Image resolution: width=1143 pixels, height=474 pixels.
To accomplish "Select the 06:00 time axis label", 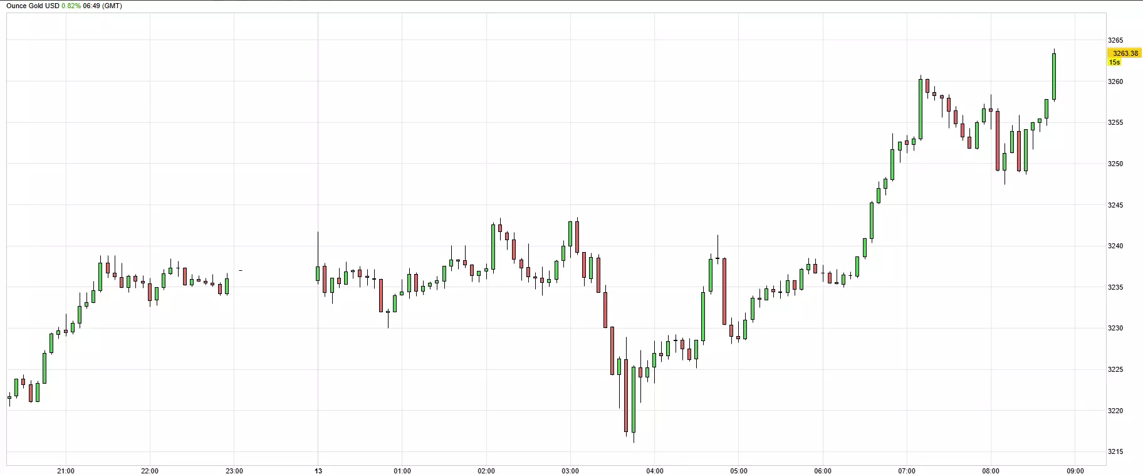I will pos(823,470).
